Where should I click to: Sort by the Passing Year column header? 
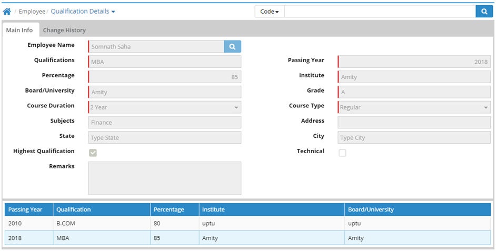coord(25,209)
